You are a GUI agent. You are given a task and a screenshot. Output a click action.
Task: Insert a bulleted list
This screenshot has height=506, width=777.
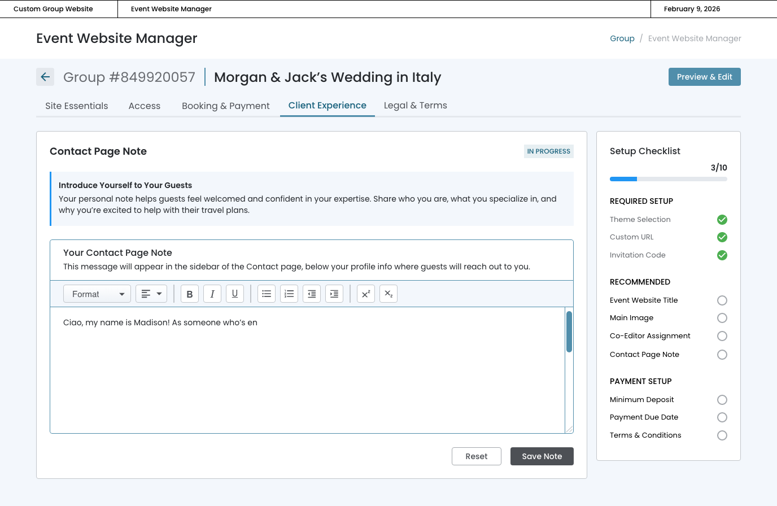click(x=267, y=294)
